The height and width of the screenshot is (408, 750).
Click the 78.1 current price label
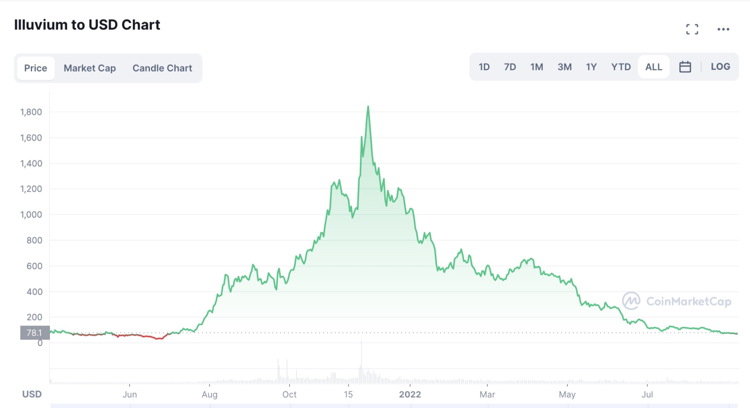pyautogui.click(x=35, y=333)
